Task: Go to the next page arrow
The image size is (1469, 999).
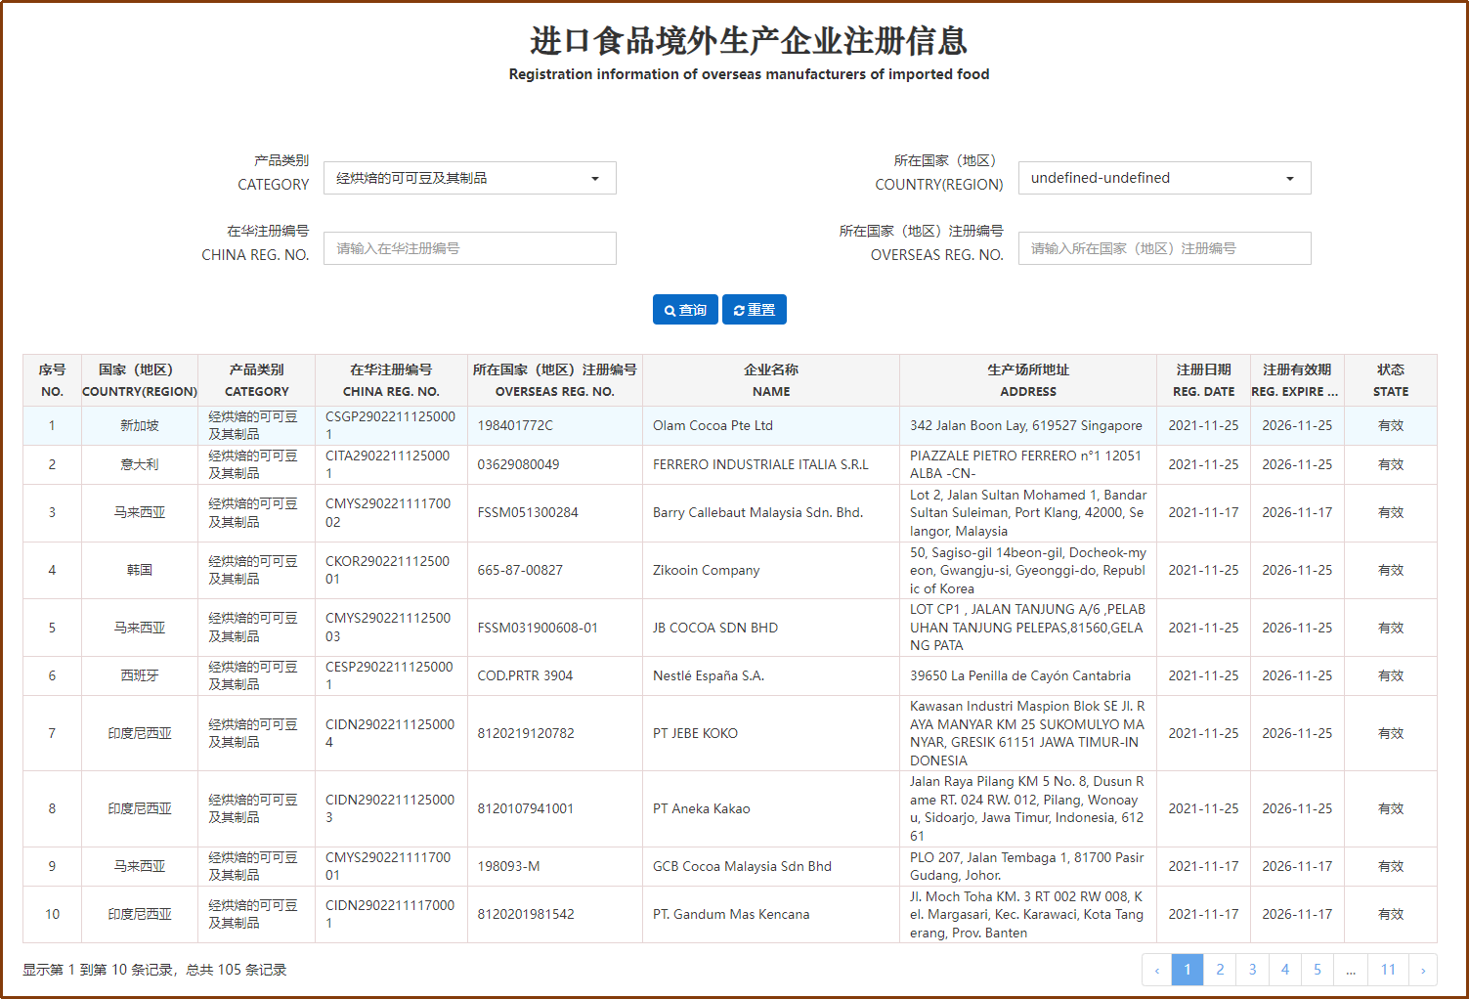Action: pyautogui.click(x=1422, y=970)
